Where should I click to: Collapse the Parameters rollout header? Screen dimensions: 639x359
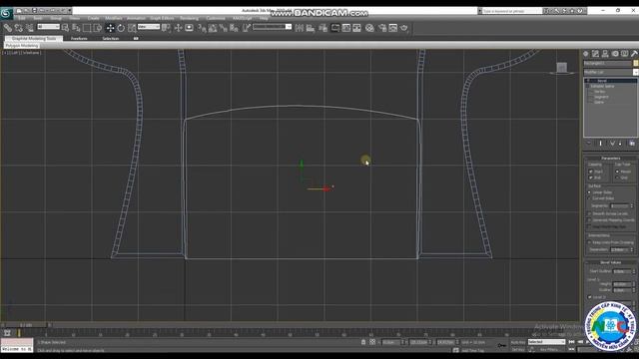click(x=610, y=158)
